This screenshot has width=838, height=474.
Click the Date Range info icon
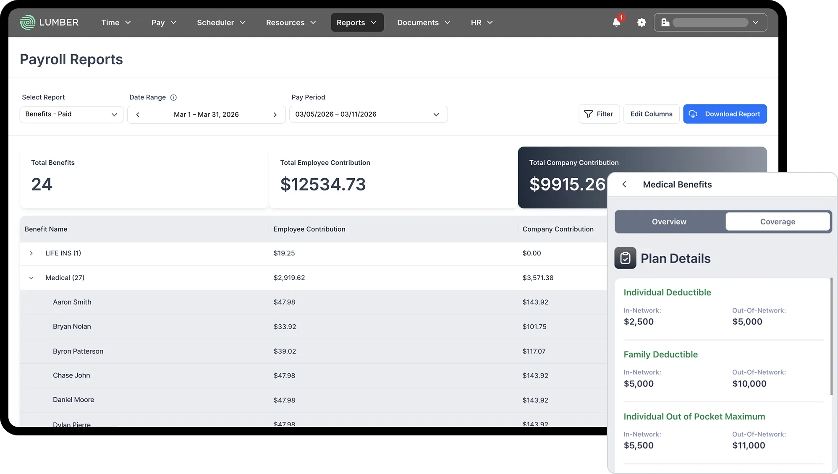(173, 97)
